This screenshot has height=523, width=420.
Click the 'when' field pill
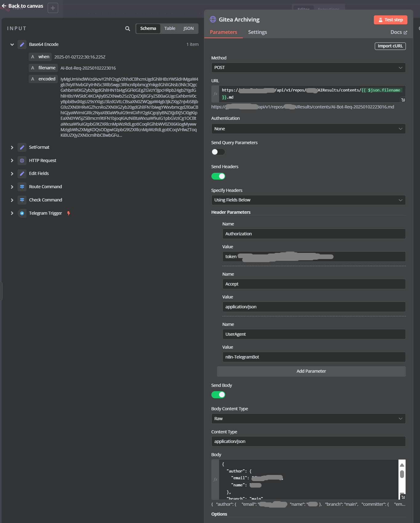point(40,57)
